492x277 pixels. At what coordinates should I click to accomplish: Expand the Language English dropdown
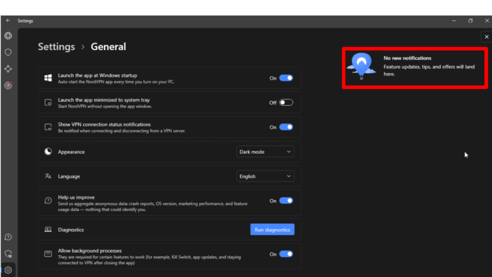[265, 176]
